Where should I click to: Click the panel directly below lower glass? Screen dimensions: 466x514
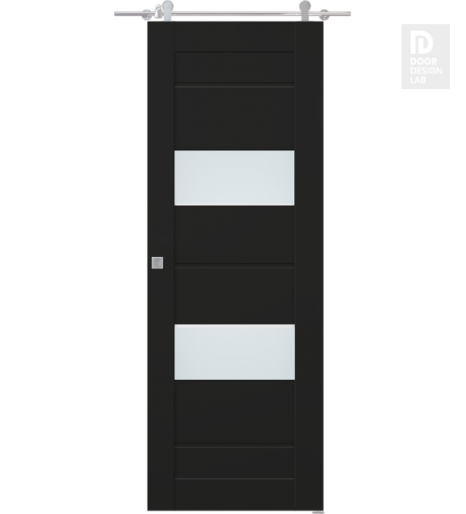pos(234,412)
